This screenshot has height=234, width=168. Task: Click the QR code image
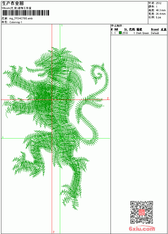coord(142,212)
